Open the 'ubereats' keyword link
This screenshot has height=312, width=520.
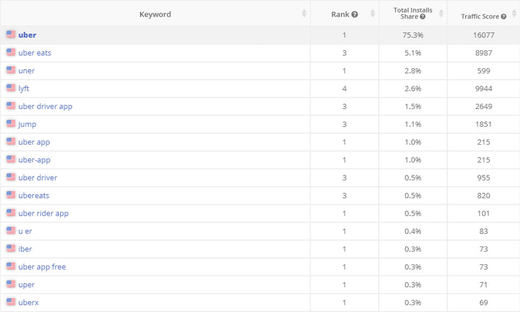point(34,196)
